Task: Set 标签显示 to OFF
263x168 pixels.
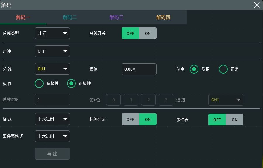Action: tap(130, 120)
